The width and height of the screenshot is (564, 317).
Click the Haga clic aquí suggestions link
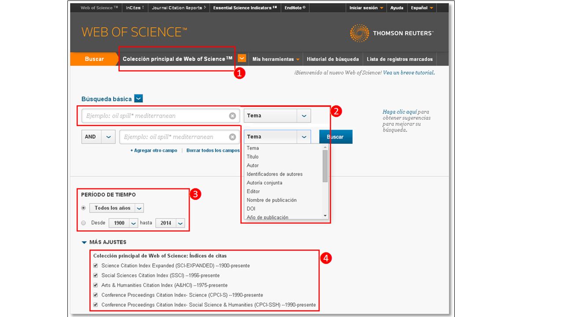coord(400,112)
